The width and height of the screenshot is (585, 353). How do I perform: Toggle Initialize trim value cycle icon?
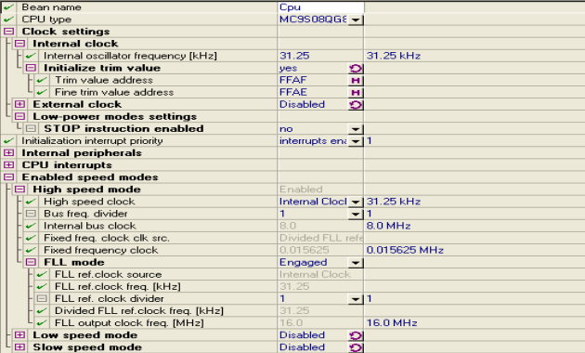(356, 69)
